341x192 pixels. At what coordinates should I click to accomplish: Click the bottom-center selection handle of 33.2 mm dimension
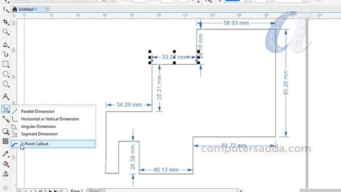pos(174,63)
